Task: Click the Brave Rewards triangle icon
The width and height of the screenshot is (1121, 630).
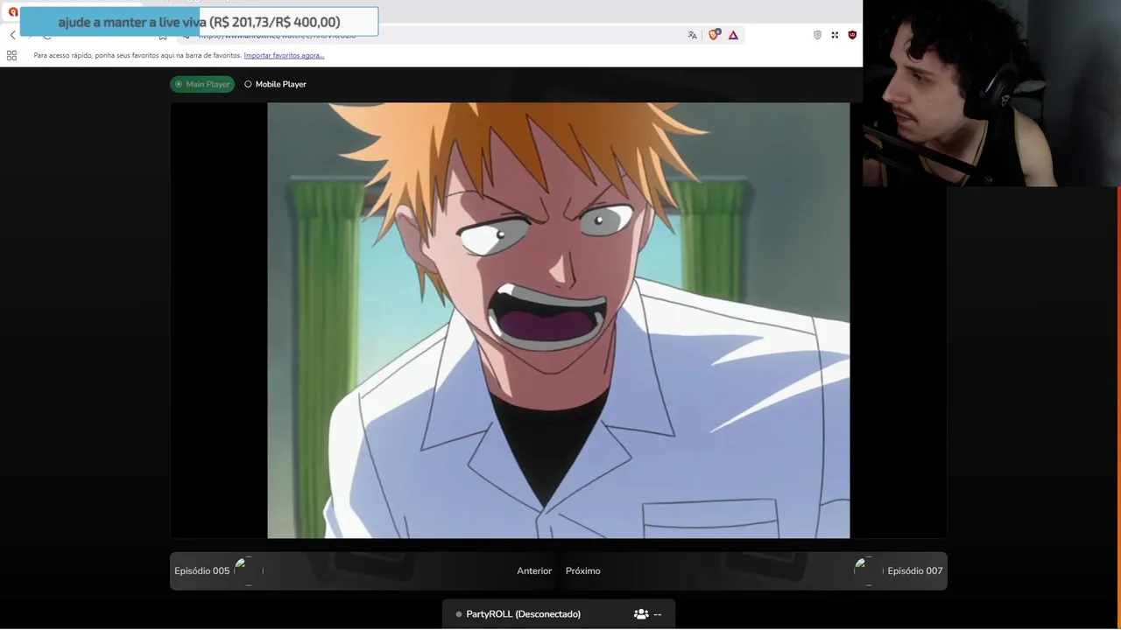Action: pos(733,35)
